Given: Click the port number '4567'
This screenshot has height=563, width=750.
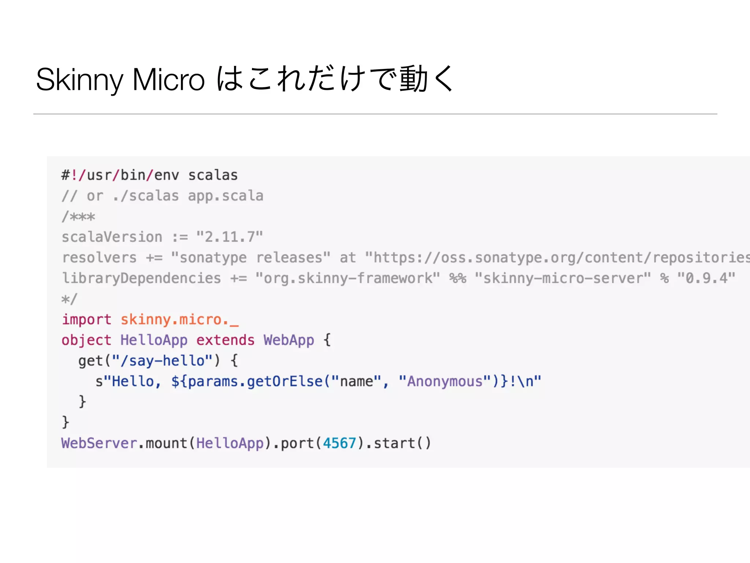Looking at the screenshot, I should coord(339,443).
